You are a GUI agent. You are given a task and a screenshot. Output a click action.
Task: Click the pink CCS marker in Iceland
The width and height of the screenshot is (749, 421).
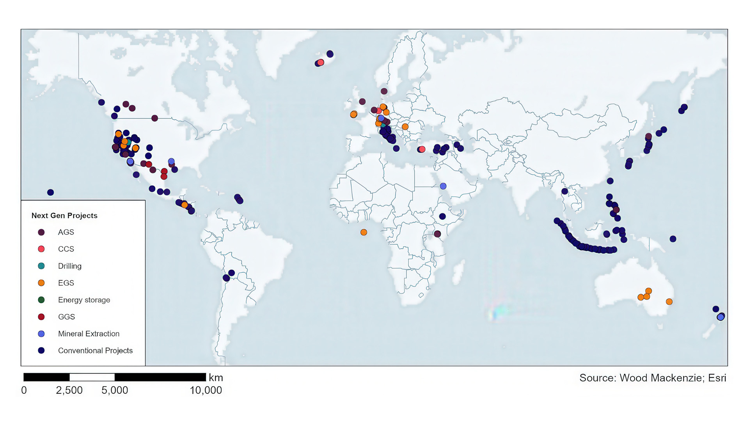point(321,62)
